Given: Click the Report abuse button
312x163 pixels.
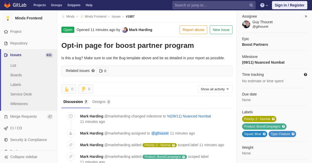Looking at the screenshot, I should pos(193,30).
